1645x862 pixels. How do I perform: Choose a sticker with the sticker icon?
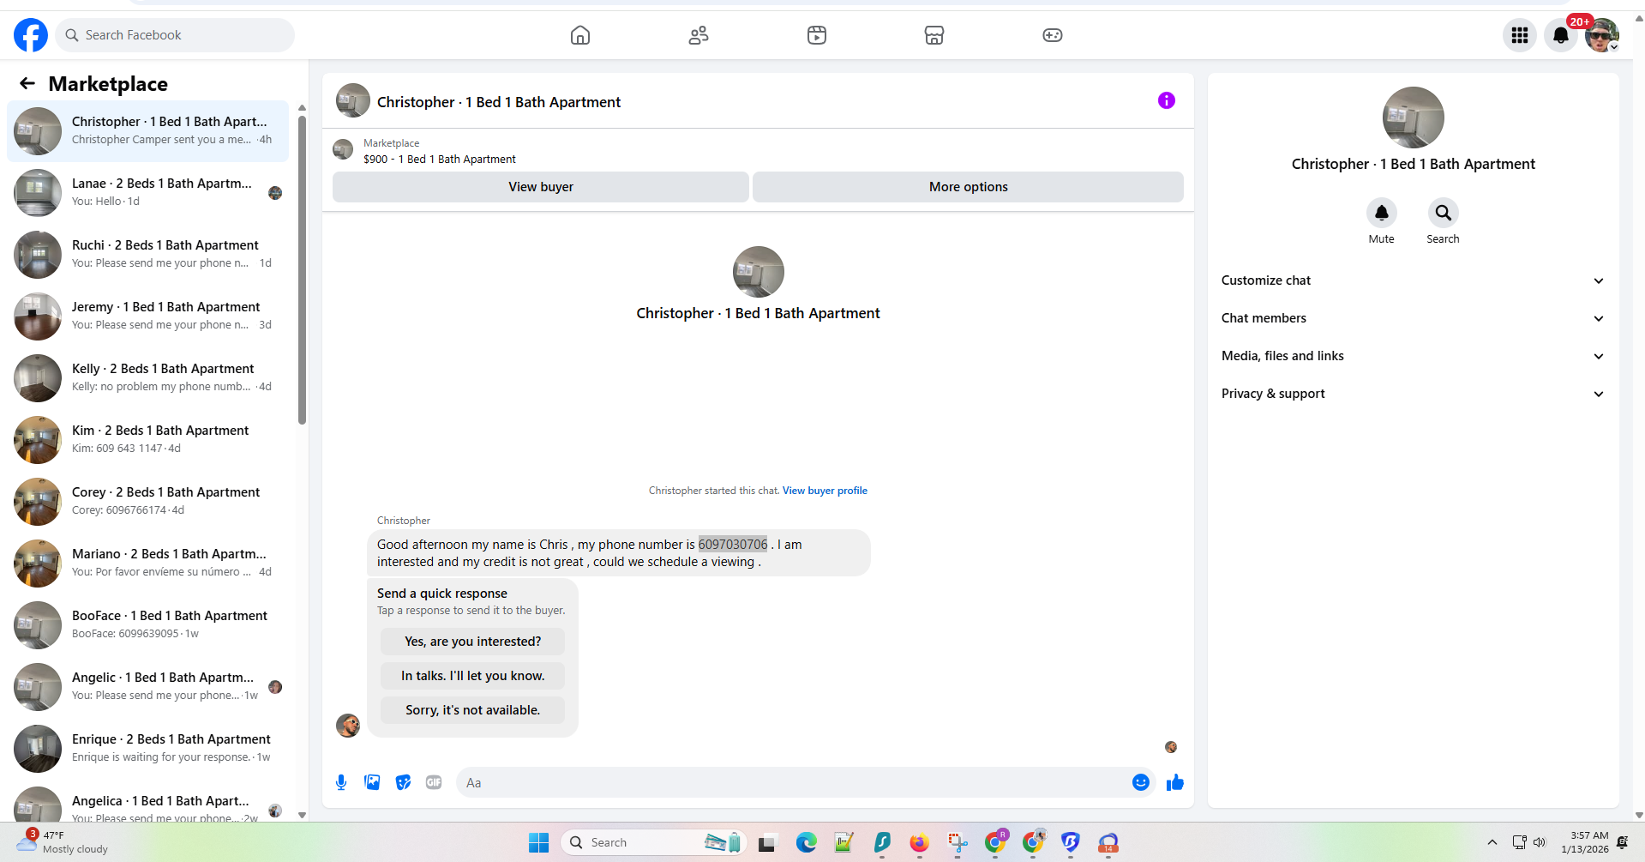pyautogui.click(x=403, y=782)
